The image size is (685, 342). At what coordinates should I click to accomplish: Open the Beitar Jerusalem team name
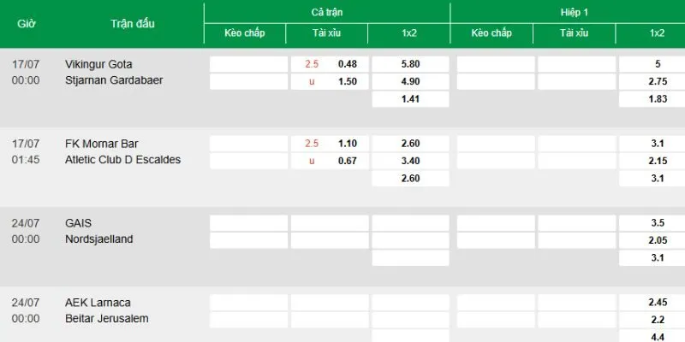pyautogui.click(x=107, y=318)
